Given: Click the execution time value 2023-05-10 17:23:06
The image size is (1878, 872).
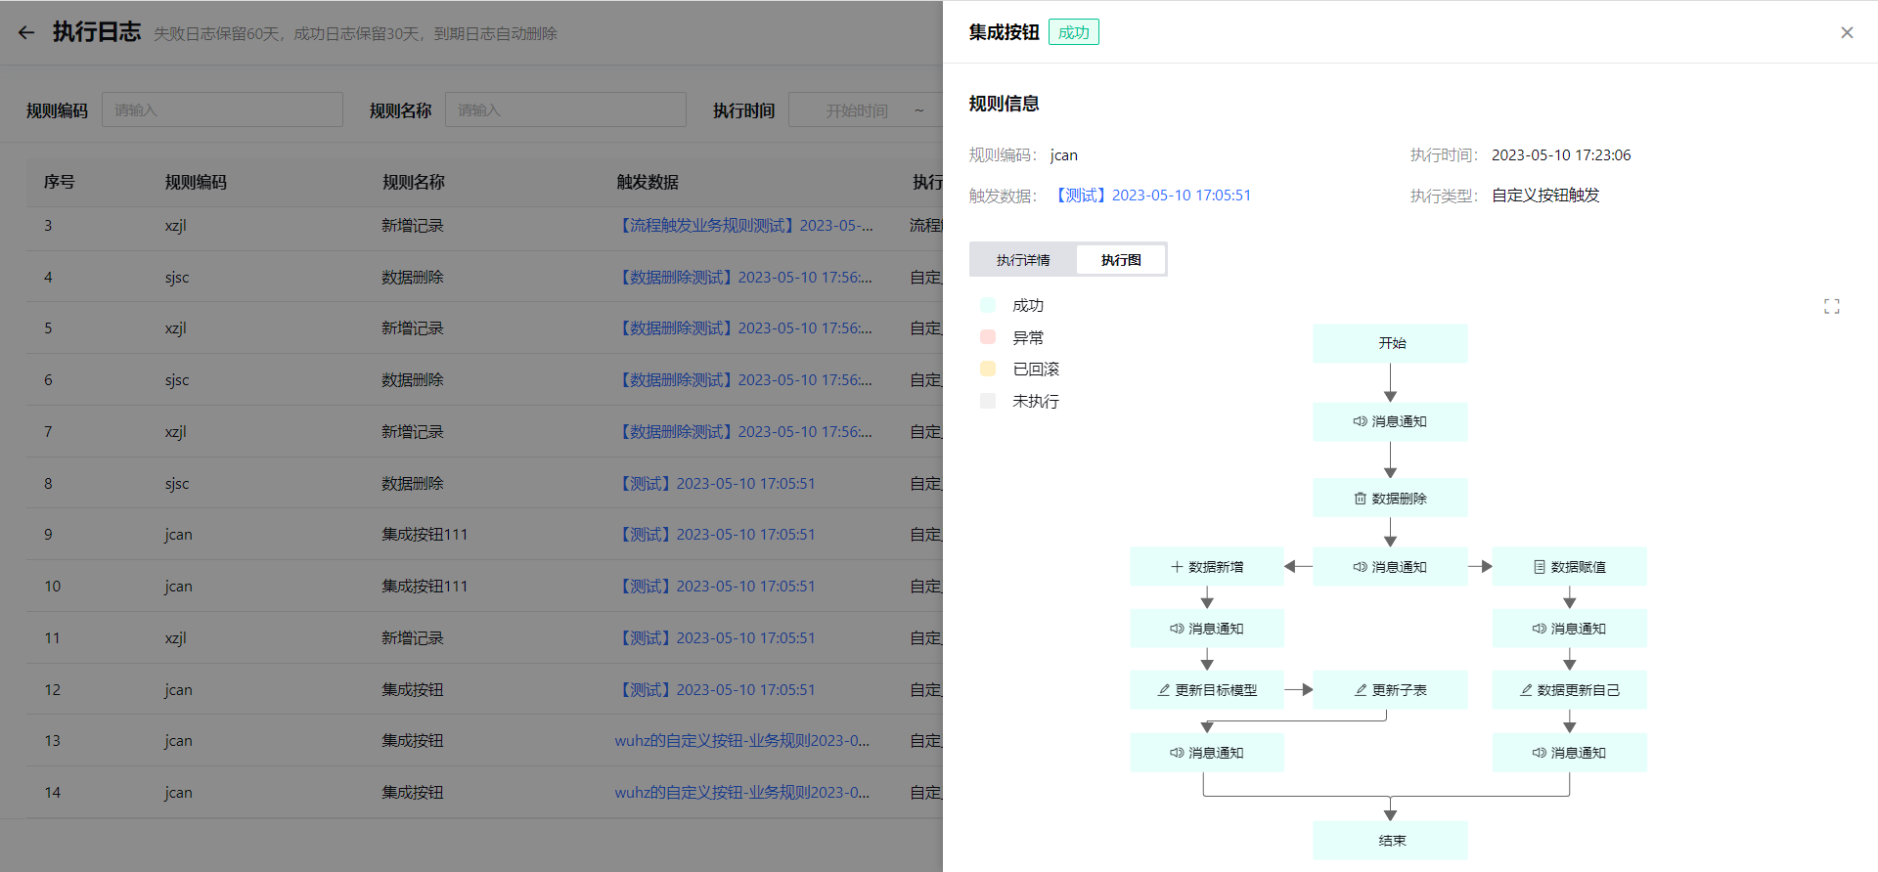Looking at the screenshot, I should (x=1561, y=155).
